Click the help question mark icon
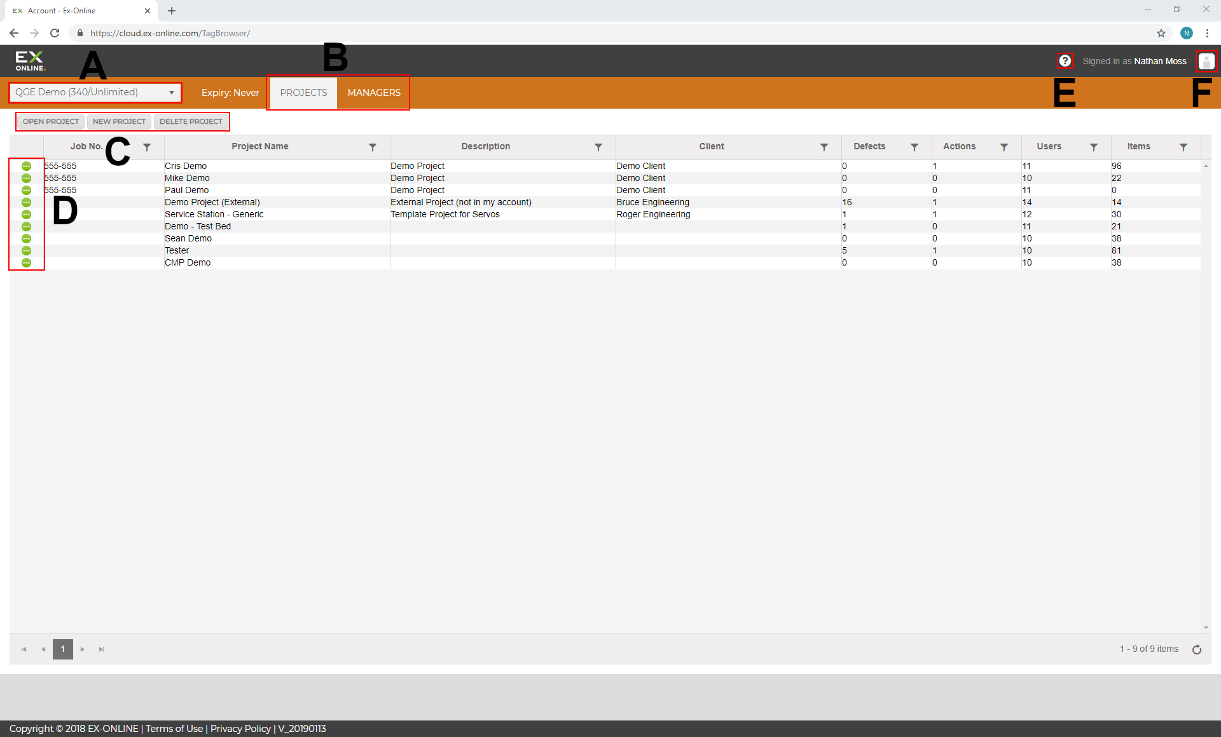Viewport: 1221px width, 737px height. [1065, 61]
